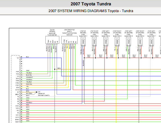Image resolution: width=161 pixels, height=123 pixels.
Task: Click the "FUEL INJECTOR 3" label
Action: 106,35
